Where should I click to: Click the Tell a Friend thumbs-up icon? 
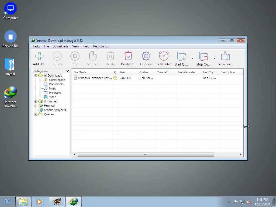pos(225,56)
